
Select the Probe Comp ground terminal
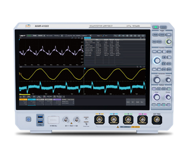point(86,122)
